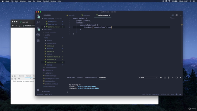197x111 pixels.
Task: Select the Terminal panel tab
Action: pos(103,77)
